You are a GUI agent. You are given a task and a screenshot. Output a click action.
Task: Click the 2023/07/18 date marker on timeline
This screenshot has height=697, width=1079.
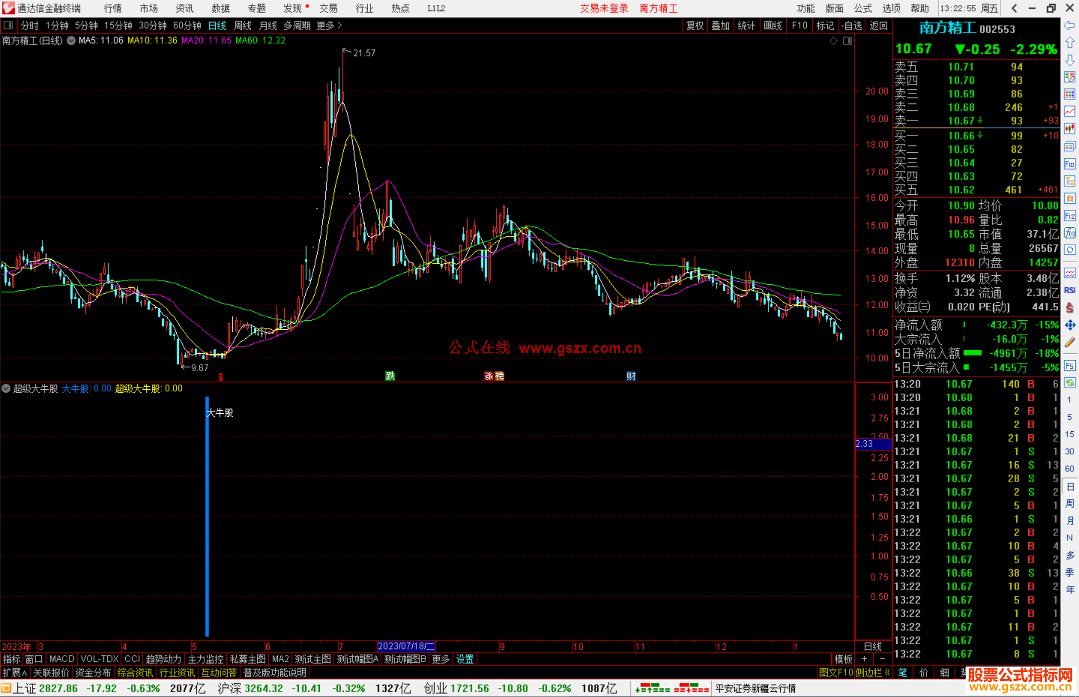tap(406, 646)
